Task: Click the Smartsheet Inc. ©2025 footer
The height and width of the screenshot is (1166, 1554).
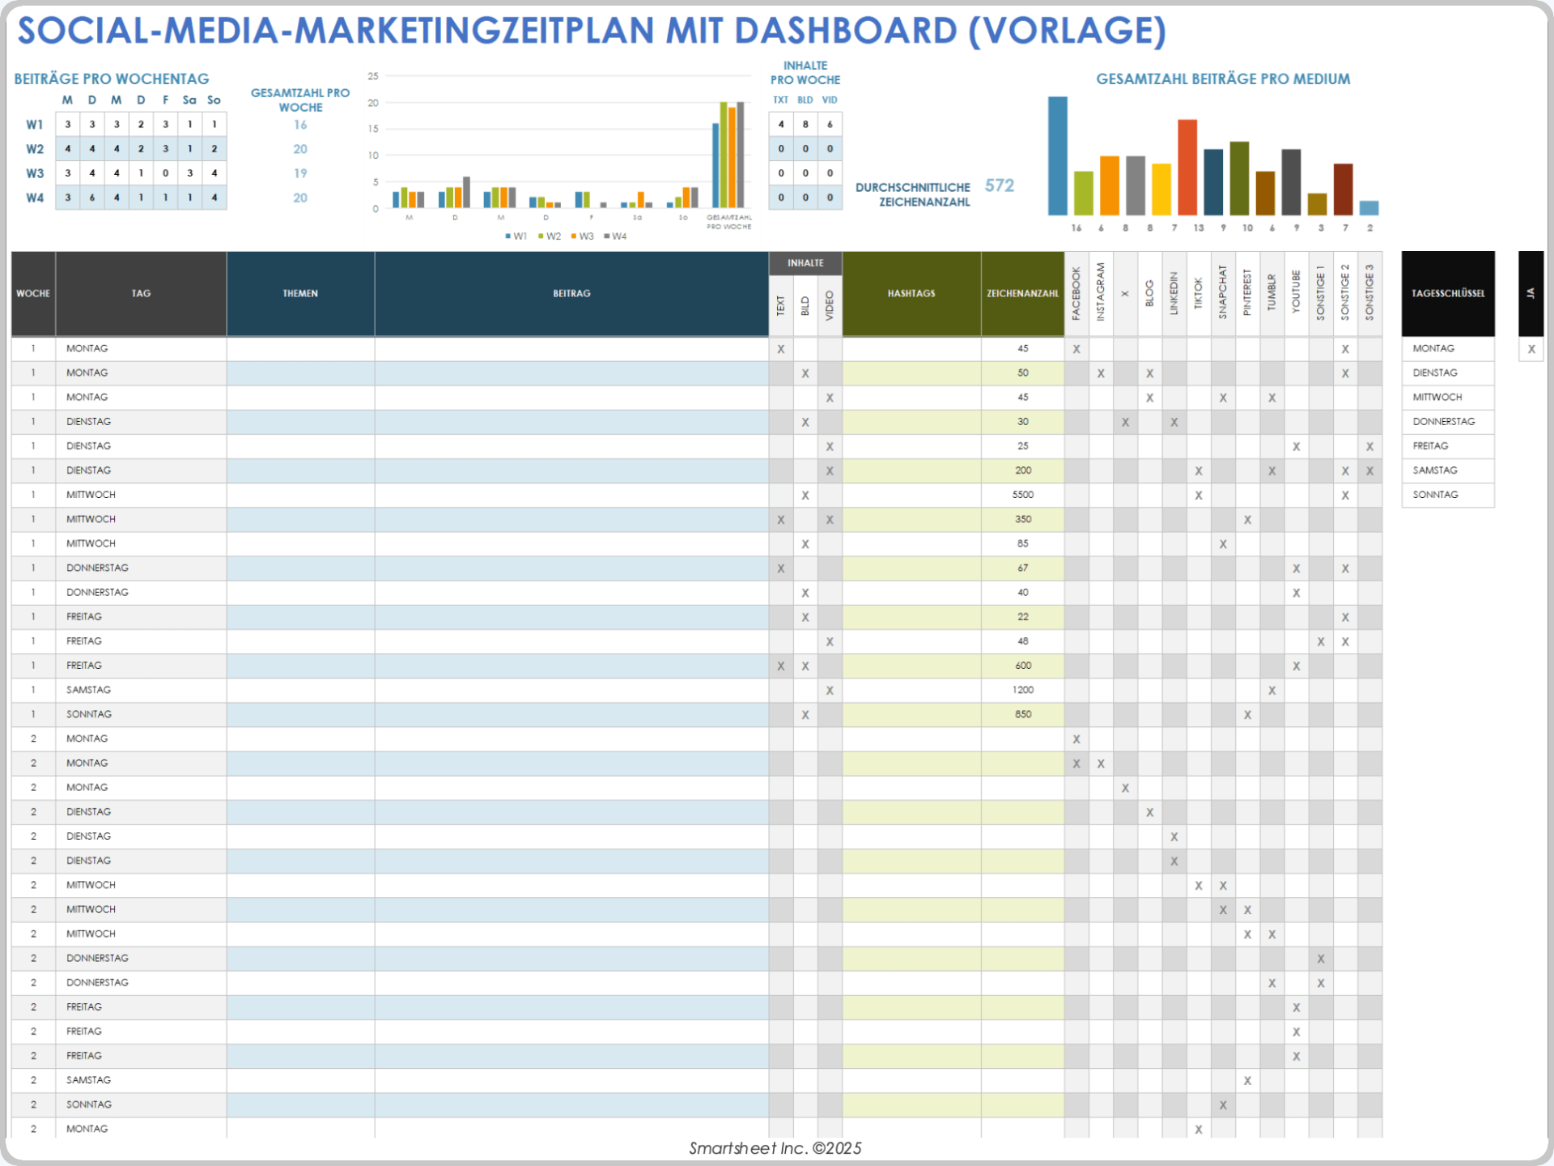Action: coord(775,1148)
